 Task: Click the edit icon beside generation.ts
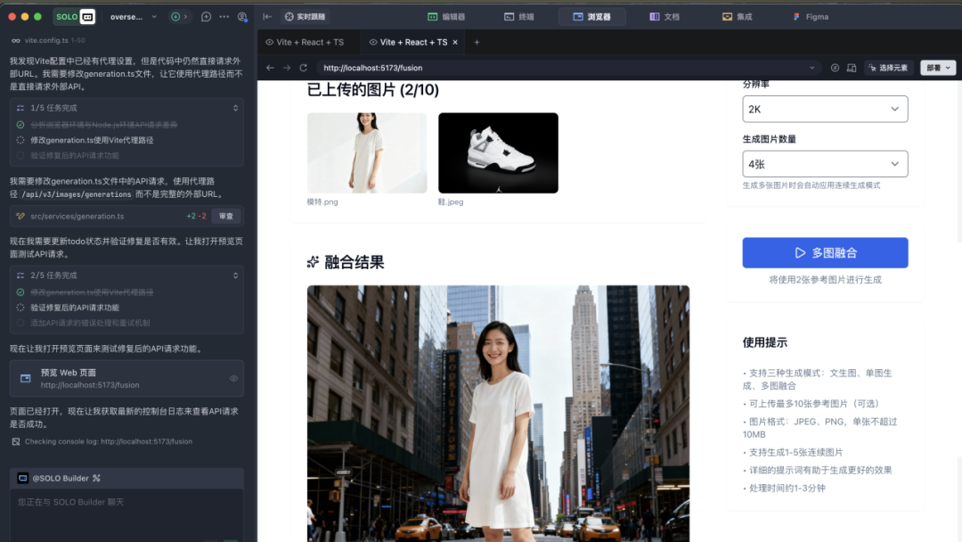[x=20, y=216]
